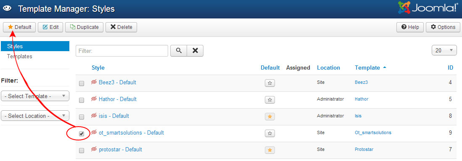Click the ascending sort arrow beside Template
This screenshot has width=462, height=161.
(384, 67)
